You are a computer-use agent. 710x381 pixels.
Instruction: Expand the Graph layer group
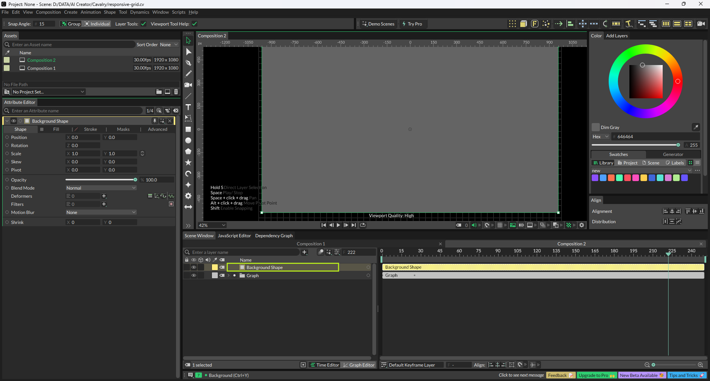(229, 276)
